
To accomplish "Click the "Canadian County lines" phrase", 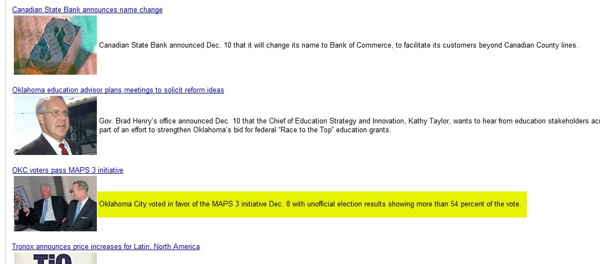I will coord(540,45).
